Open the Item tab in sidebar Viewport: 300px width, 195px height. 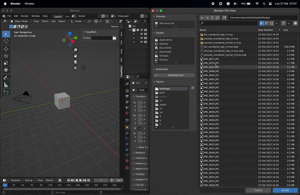(x=121, y=34)
